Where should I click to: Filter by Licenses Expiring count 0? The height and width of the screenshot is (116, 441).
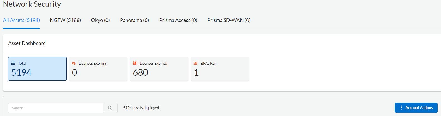74,73
